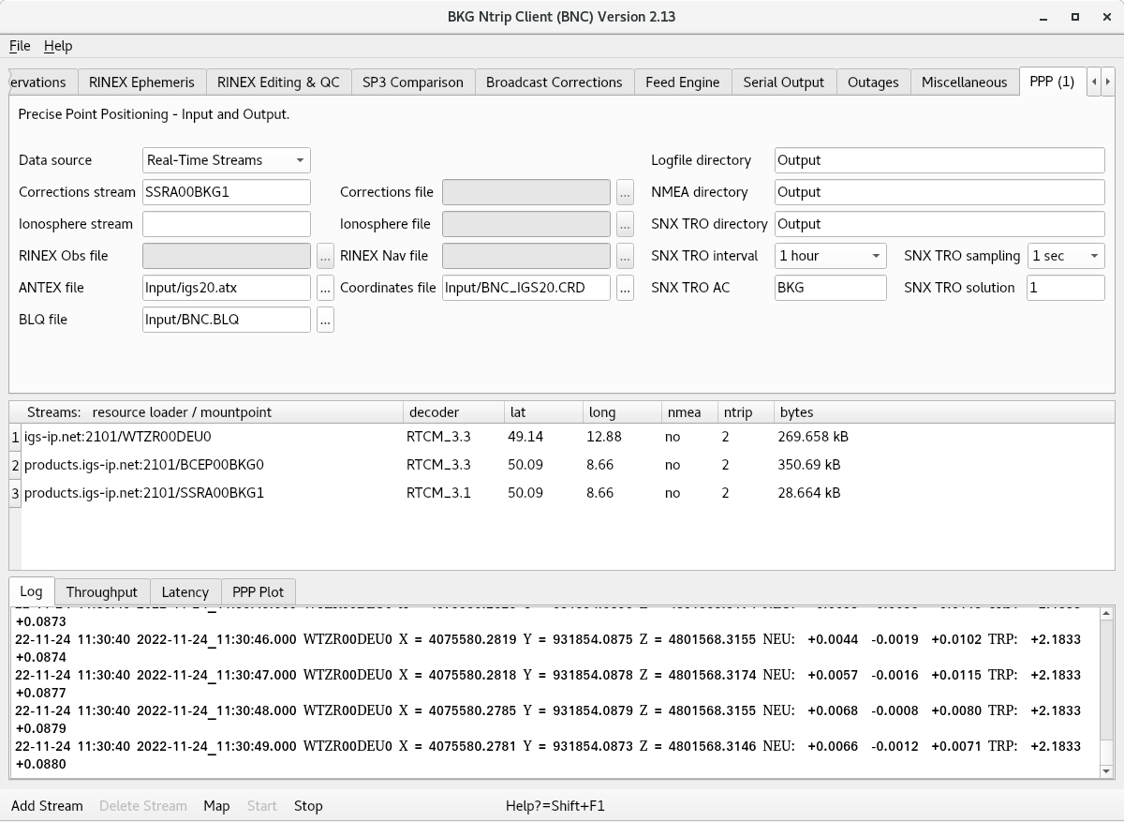Browse for Coordinates file with ellipsis button
The height and width of the screenshot is (822, 1124).
625,288
